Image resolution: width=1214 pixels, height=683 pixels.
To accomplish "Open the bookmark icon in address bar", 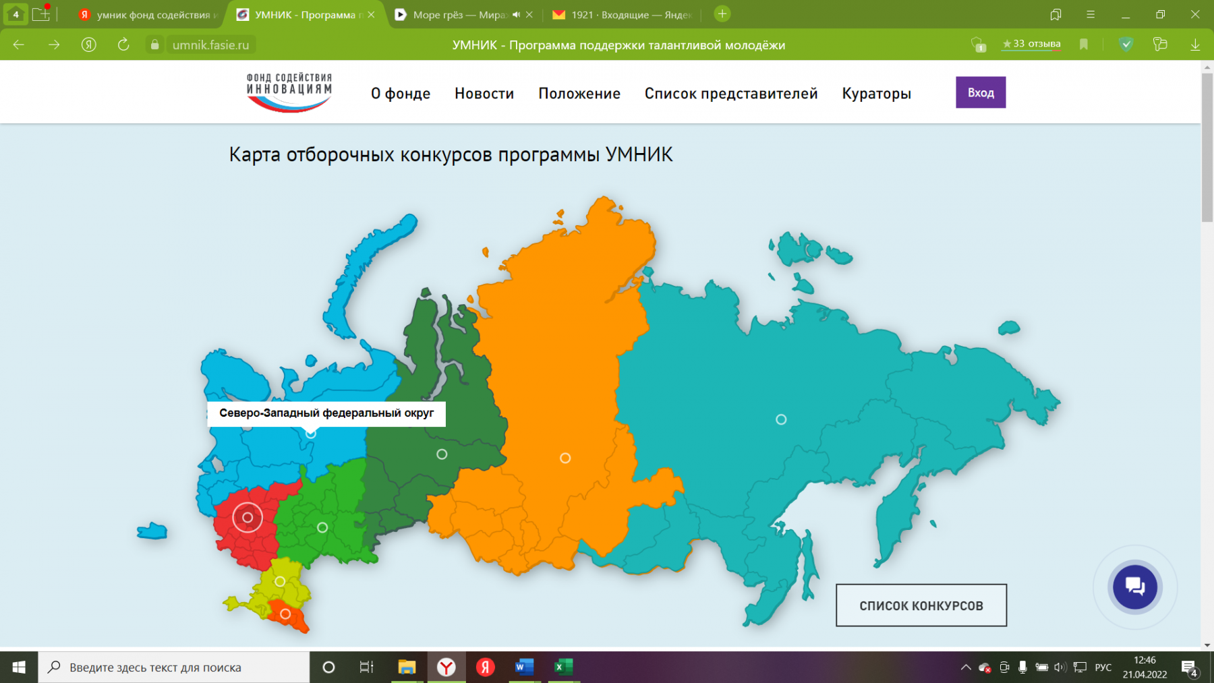I will (x=1084, y=44).
